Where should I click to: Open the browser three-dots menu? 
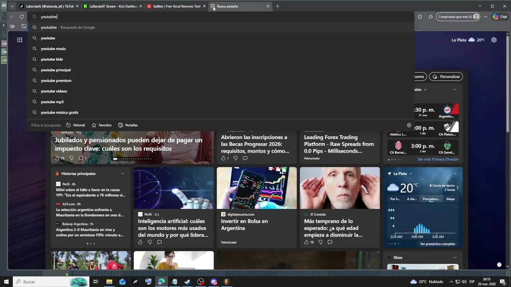485,17
